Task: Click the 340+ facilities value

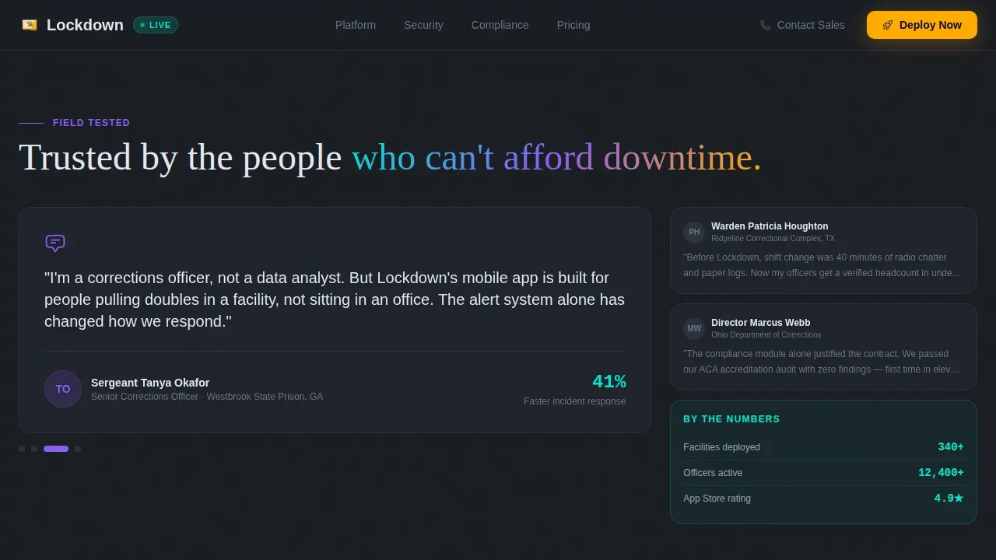Action: click(951, 447)
